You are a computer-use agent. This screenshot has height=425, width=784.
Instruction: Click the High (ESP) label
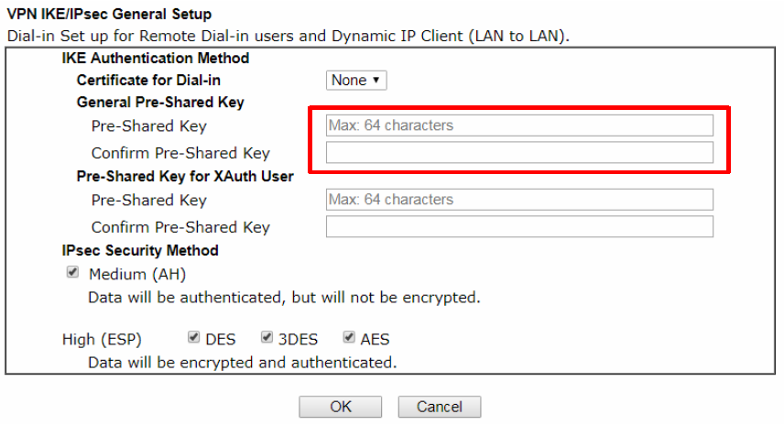pyautogui.click(x=102, y=340)
